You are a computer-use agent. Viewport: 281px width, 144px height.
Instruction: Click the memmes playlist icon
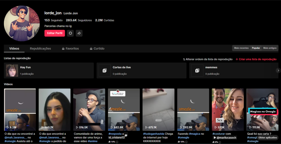coord(197,70)
